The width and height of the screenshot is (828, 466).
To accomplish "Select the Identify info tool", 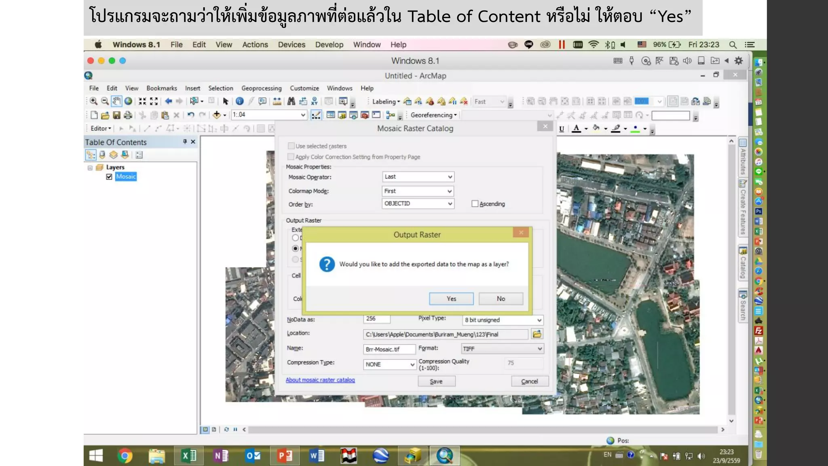I will click(x=240, y=101).
